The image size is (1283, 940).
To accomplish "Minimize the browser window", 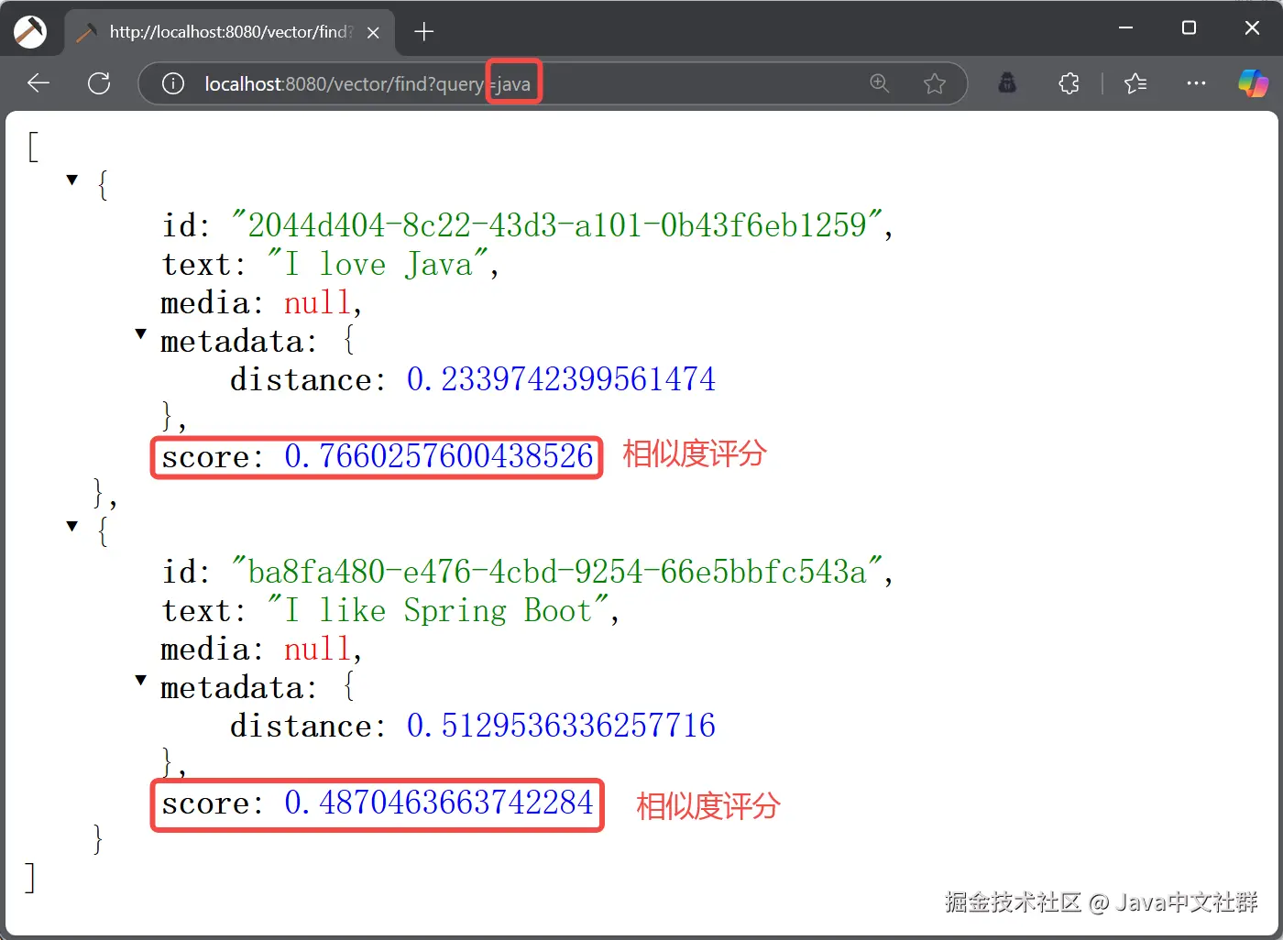I will pos(1126,28).
